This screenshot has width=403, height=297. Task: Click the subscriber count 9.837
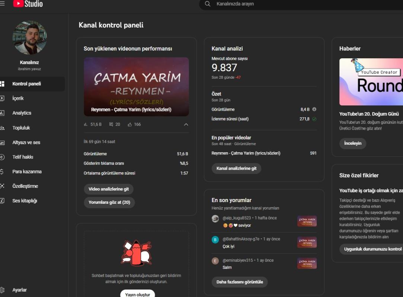[x=224, y=68]
